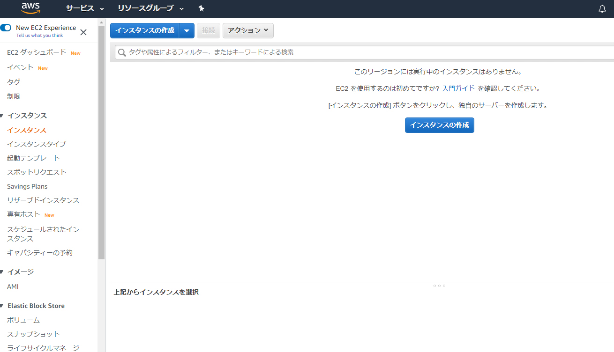Open 制限 in the sidebar
The height and width of the screenshot is (352, 614).
[x=14, y=96]
